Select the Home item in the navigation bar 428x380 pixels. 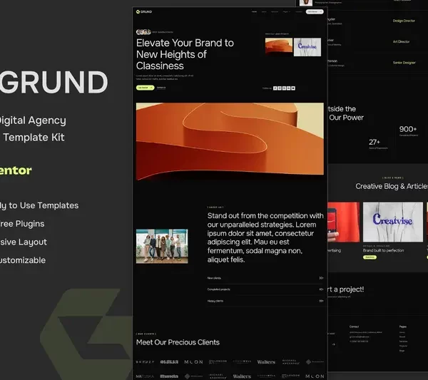[254, 11]
